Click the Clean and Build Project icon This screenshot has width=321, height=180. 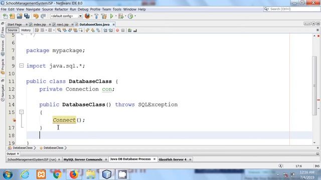[104, 16]
